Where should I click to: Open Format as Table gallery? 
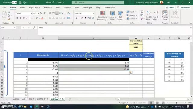click(112, 16)
